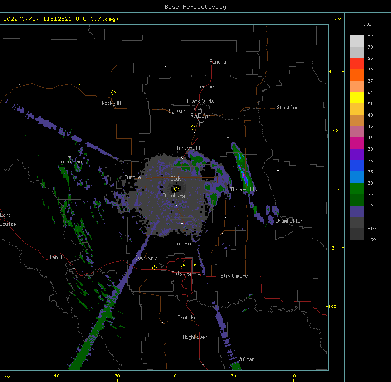Click the Drumheller city label
This screenshot has width=391, height=382.
[289, 221]
